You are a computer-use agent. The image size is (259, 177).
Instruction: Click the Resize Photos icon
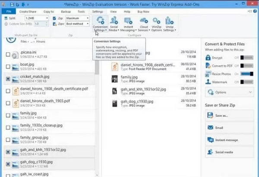point(208,74)
